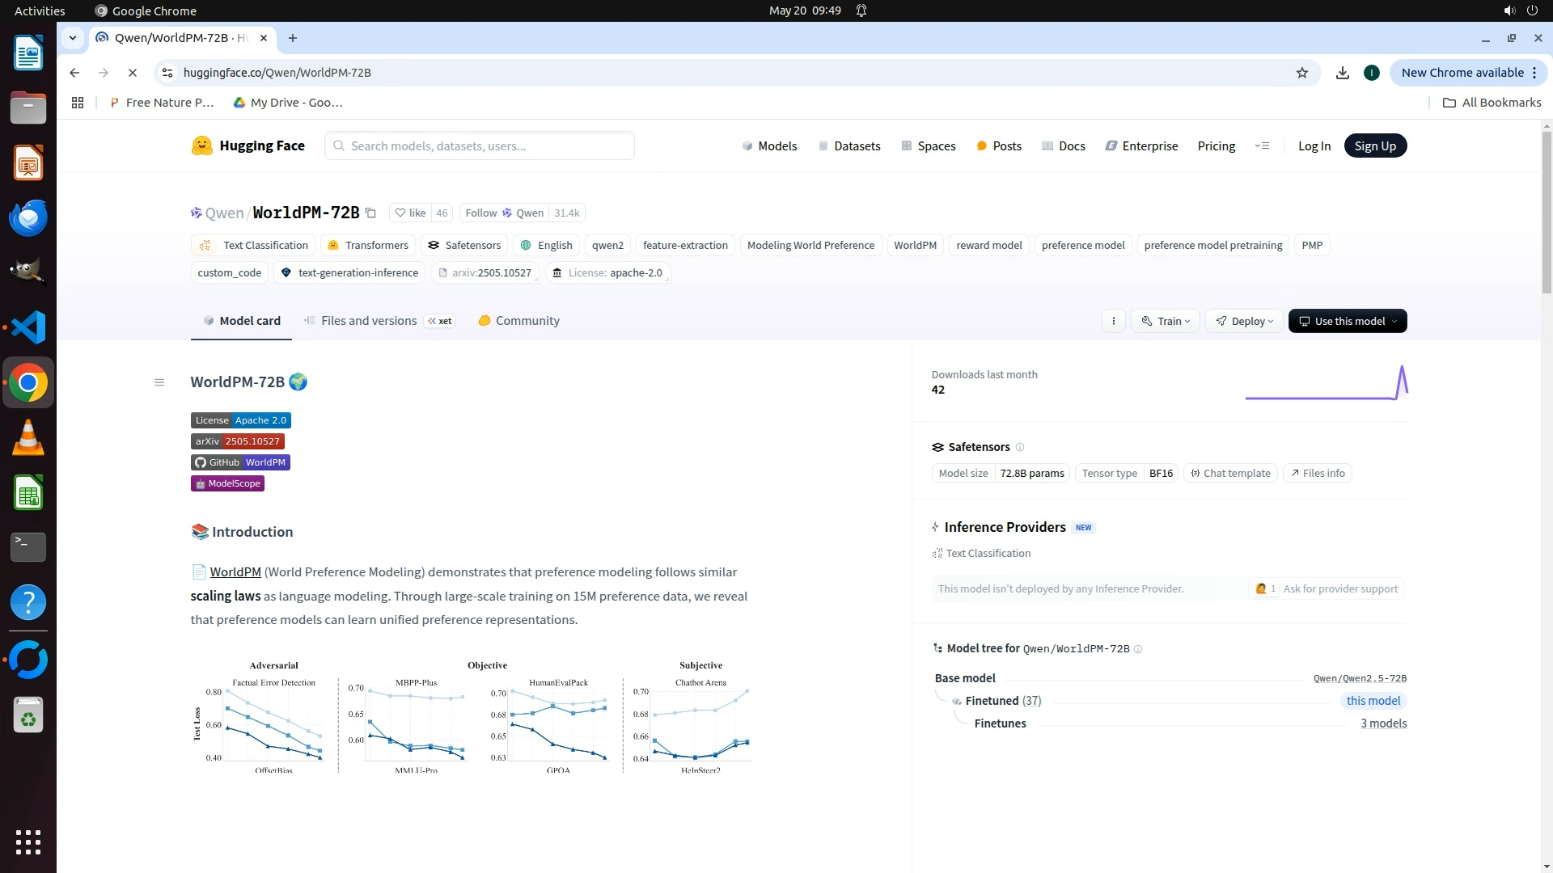Copy model name with the copy icon

[x=370, y=213]
